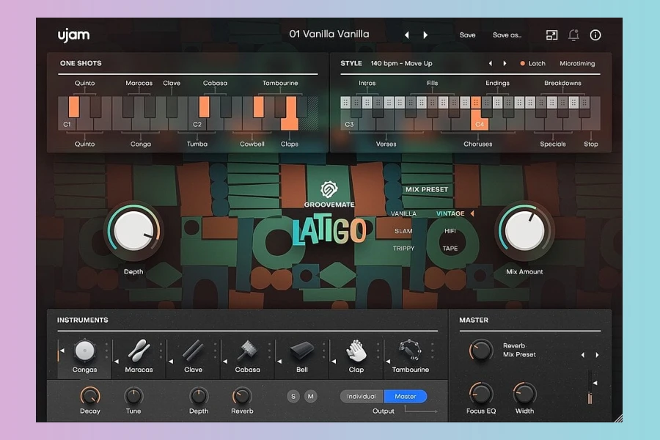
Task: Select the Clap hands icon
Action: click(356, 351)
